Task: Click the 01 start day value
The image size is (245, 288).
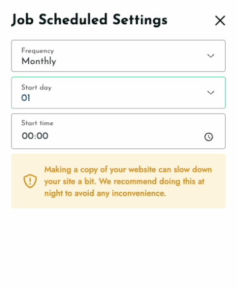Action: coord(26,98)
